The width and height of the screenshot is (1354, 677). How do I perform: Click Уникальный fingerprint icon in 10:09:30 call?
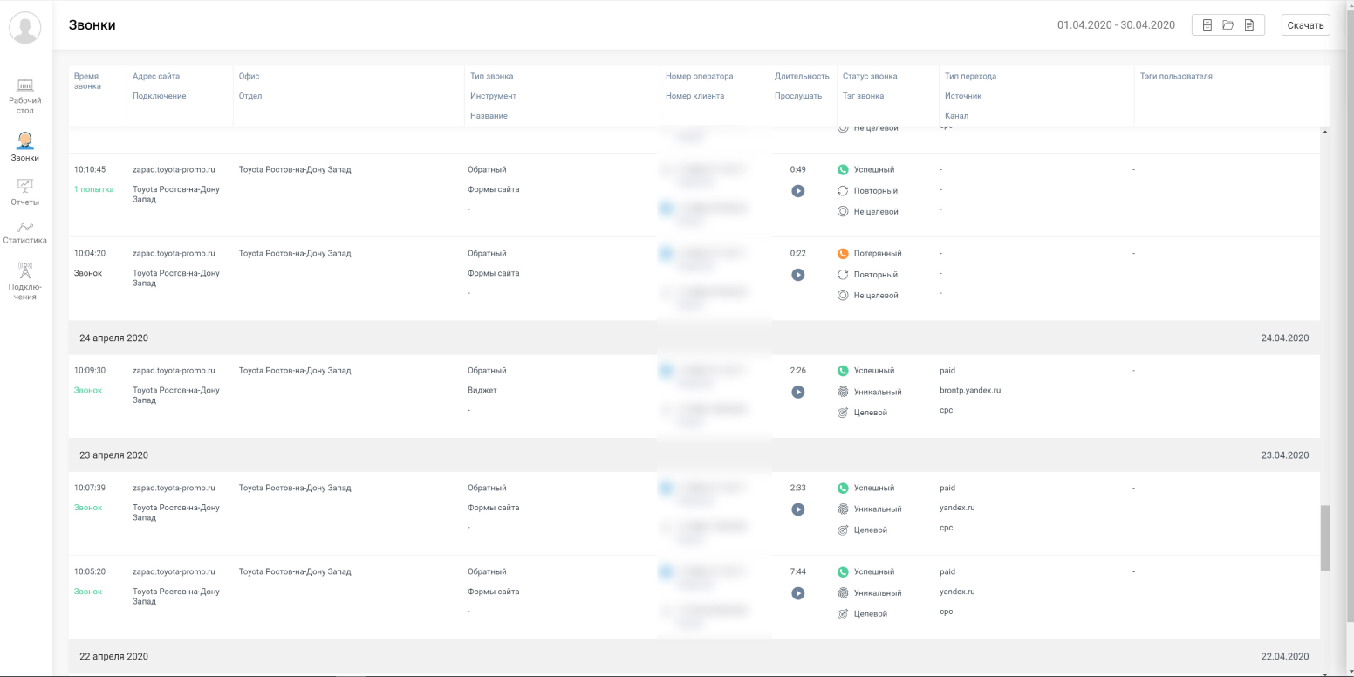click(843, 392)
